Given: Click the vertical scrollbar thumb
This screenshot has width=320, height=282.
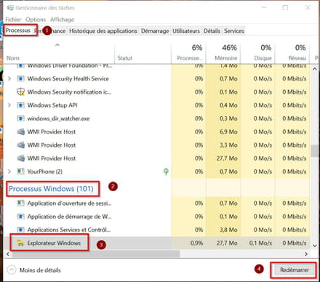Looking at the screenshot, I should point(314,150).
